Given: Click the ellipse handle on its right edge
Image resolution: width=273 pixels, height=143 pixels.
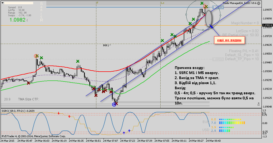Looking at the screenshot, I should coord(221,15).
